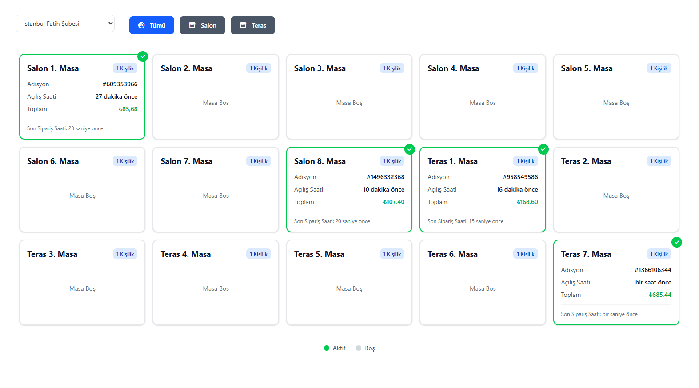Click the store icon on Salon button

(x=192, y=25)
